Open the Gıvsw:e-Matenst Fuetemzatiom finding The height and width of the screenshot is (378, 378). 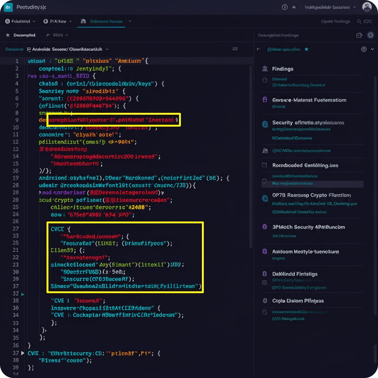(309, 100)
